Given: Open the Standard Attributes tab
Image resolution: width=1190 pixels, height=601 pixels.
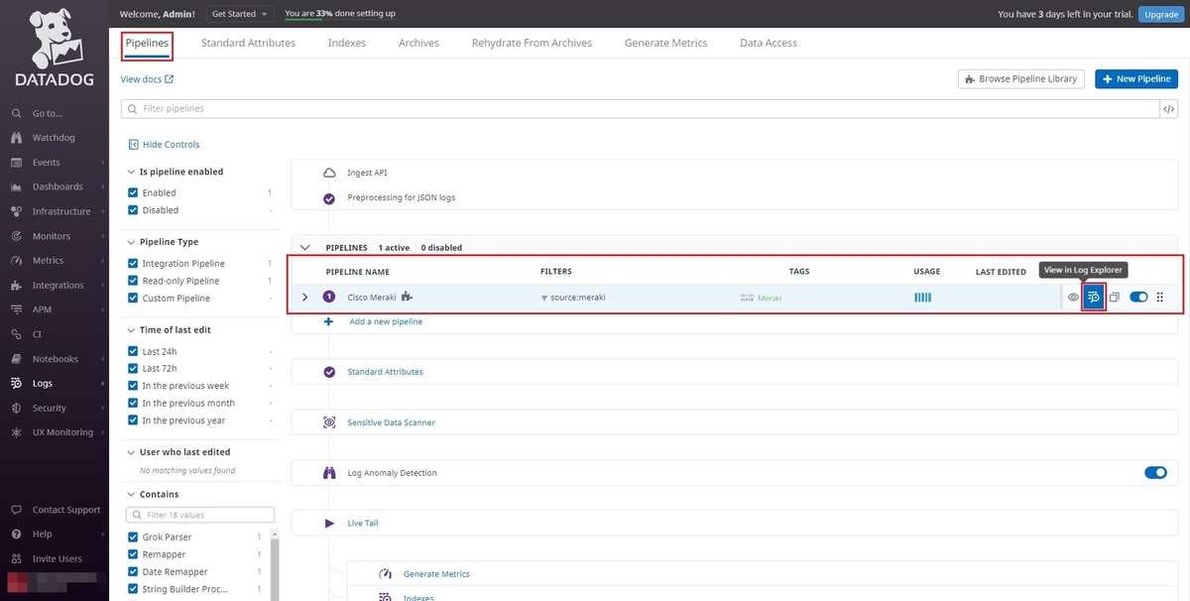Looking at the screenshot, I should (247, 43).
